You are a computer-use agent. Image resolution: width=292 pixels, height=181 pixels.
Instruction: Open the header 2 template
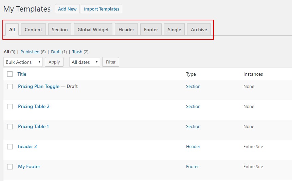coord(28,147)
